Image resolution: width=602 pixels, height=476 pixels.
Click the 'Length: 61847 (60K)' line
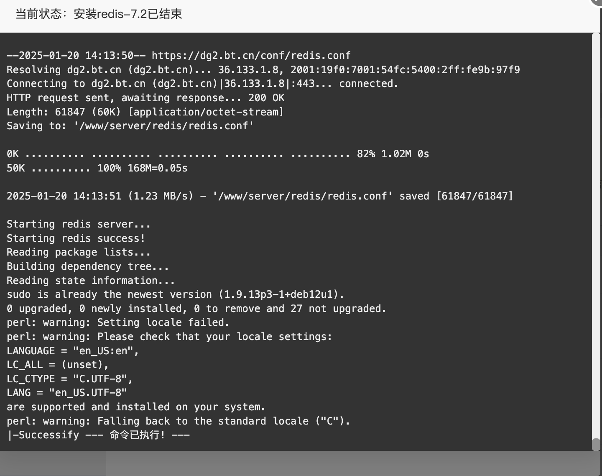[145, 112]
